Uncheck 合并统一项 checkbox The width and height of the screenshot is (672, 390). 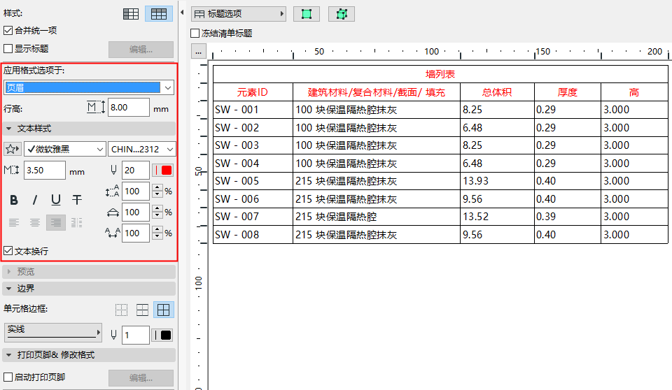pos(8,30)
